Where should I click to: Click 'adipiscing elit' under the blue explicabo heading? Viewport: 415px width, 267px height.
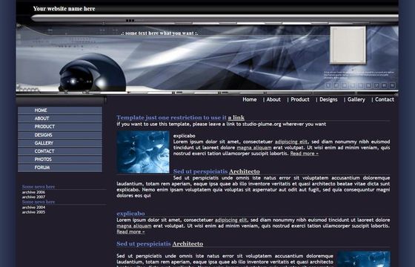[230, 220]
